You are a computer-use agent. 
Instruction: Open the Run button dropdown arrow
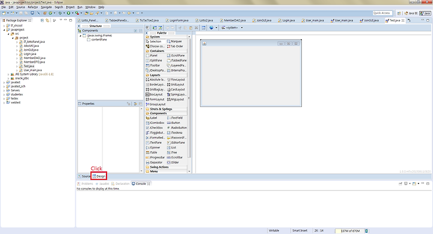point(72,13)
